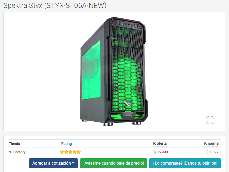This screenshot has width=229, height=172.
Task: Click the Spektra Styx case product image
Action: pos(114,72)
